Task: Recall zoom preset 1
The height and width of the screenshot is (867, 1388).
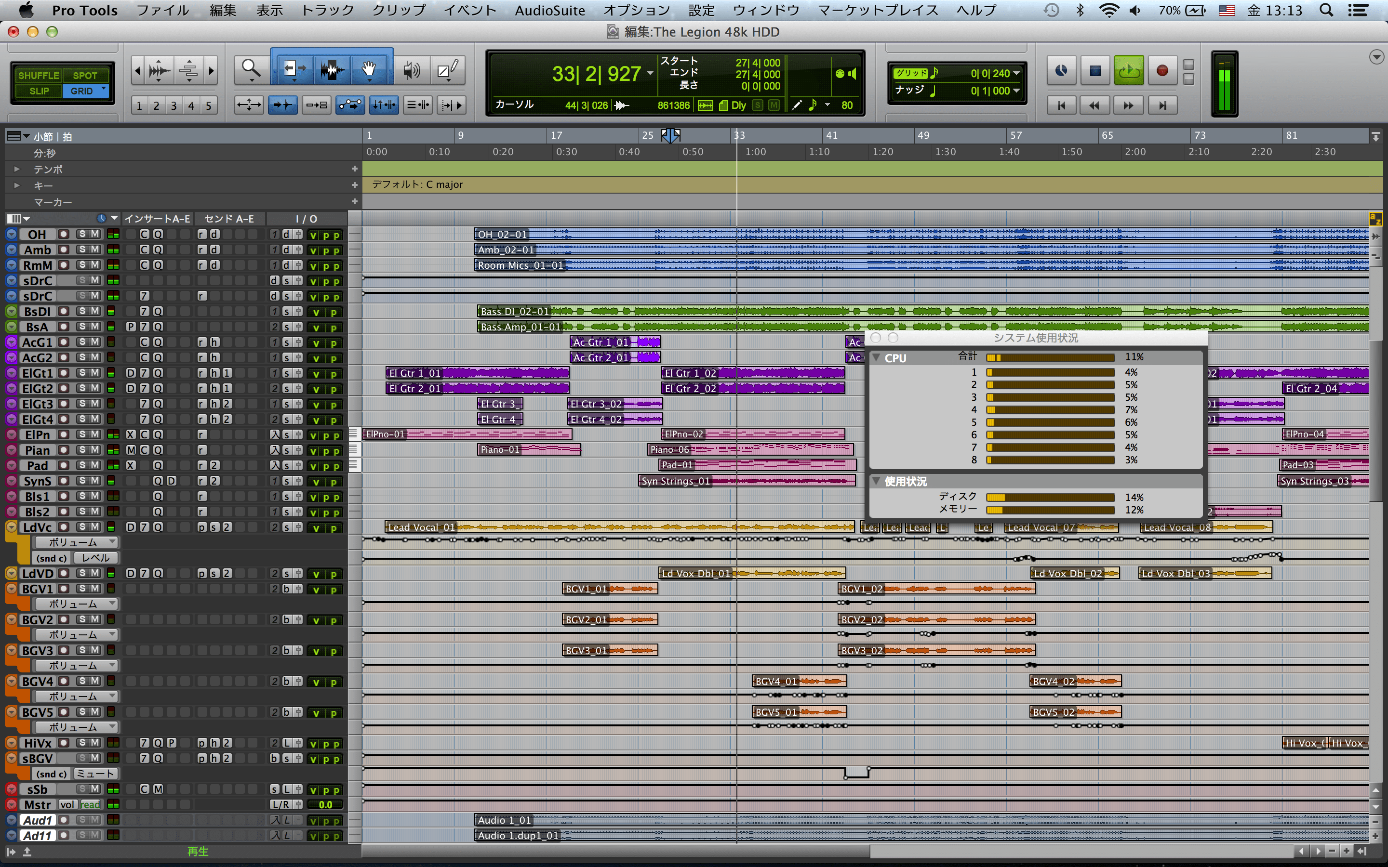Action: pyautogui.click(x=139, y=105)
